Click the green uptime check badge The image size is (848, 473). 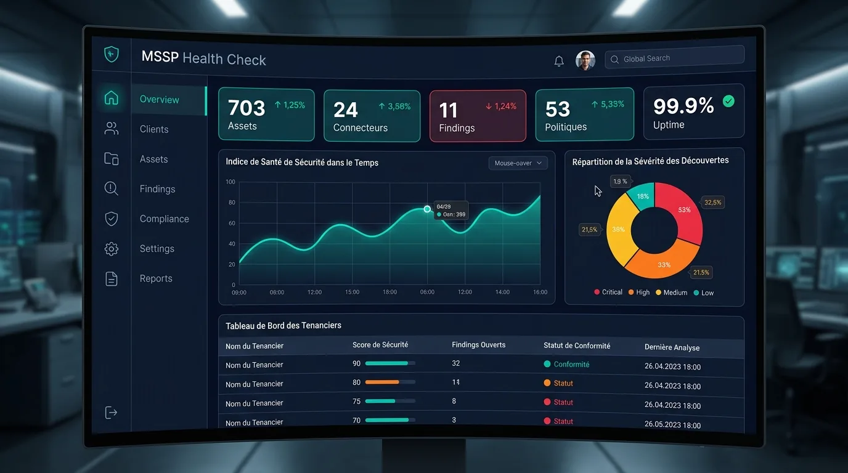tap(728, 101)
